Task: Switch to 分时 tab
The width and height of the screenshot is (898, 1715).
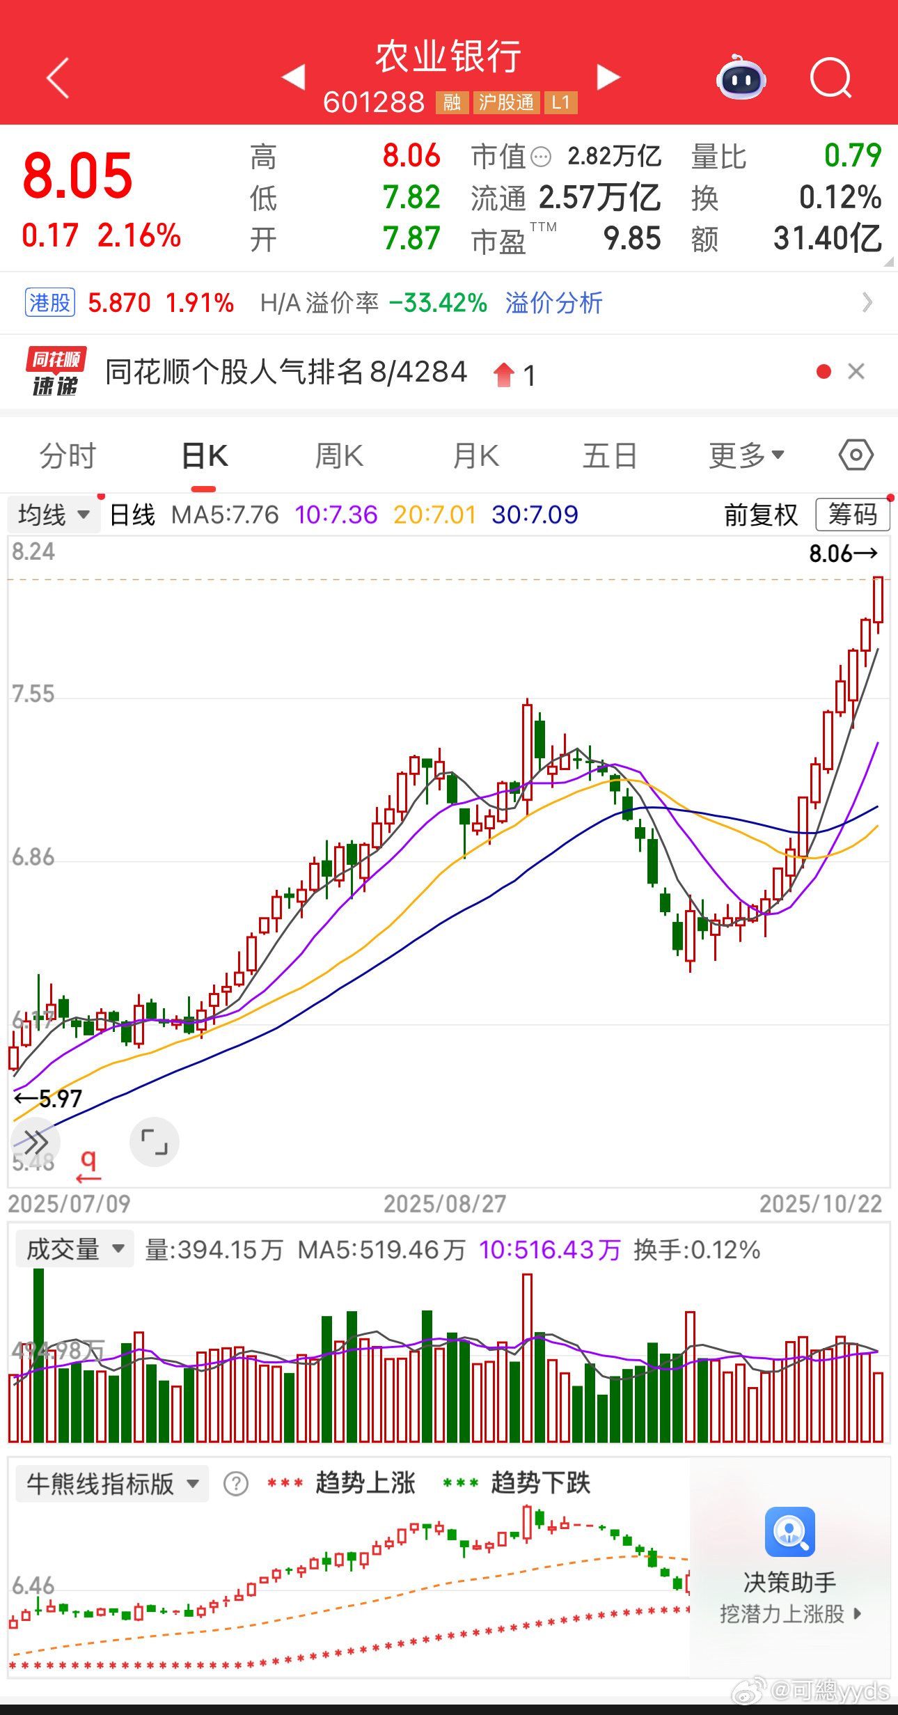Action: (68, 456)
